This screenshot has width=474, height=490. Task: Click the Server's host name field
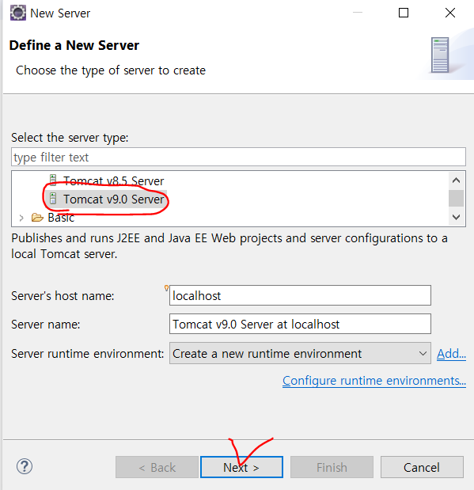coord(300,295)
